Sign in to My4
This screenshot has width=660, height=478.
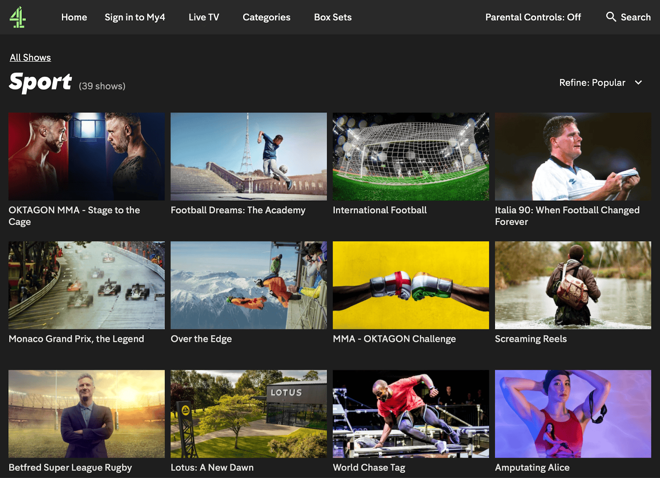pos(135,17)
